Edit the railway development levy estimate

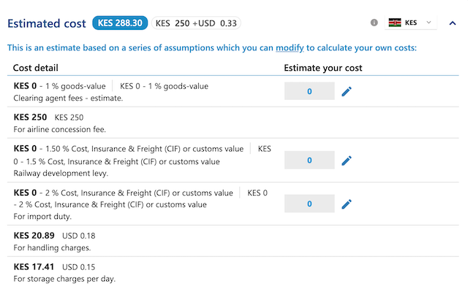(347, 161)
